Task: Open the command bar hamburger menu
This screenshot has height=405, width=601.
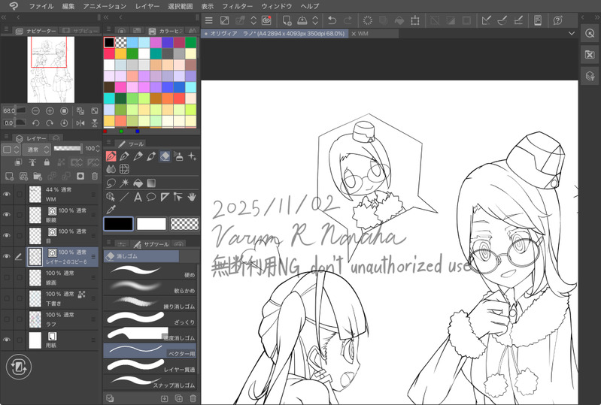Action: tap(209, 20)
